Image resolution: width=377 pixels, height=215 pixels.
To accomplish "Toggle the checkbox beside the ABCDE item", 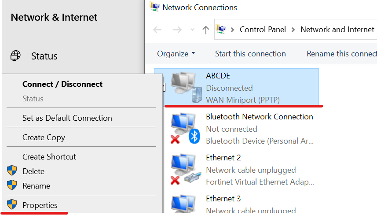I will click(164, 87).
